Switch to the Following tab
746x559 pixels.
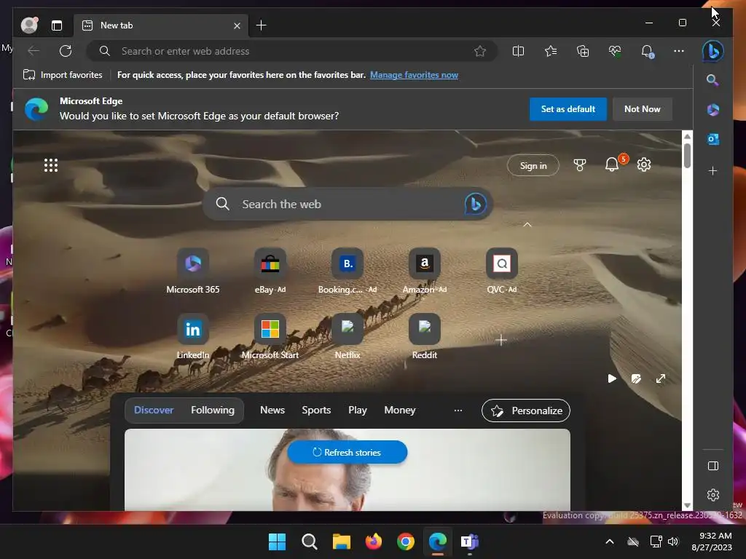click(x=213, y=410)
